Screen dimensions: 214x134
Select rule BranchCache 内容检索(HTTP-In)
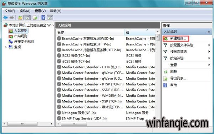tap(87, 44)
